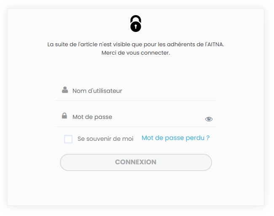The width and height of the screenshot is (274, 216).
Task: Click the 'Se souvenir de moi' label
Action: 105,139
